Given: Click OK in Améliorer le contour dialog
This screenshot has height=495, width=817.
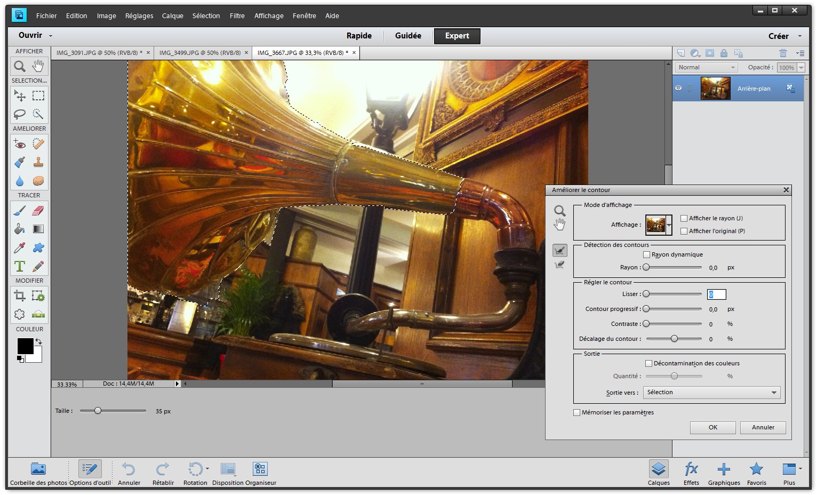Looking at the screenshot, I should (x=712, y=427).
